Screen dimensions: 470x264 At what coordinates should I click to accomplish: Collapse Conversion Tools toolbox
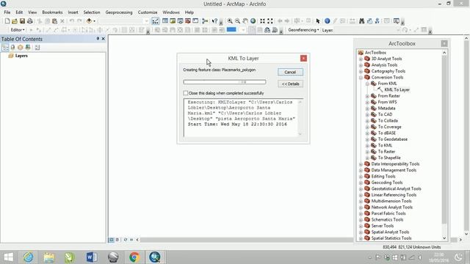[361, 78]
